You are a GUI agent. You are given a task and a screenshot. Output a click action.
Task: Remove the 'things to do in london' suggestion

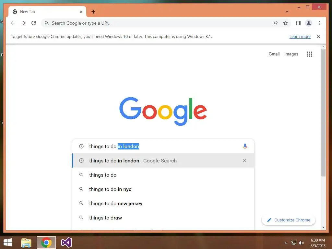tap(245, 160)
